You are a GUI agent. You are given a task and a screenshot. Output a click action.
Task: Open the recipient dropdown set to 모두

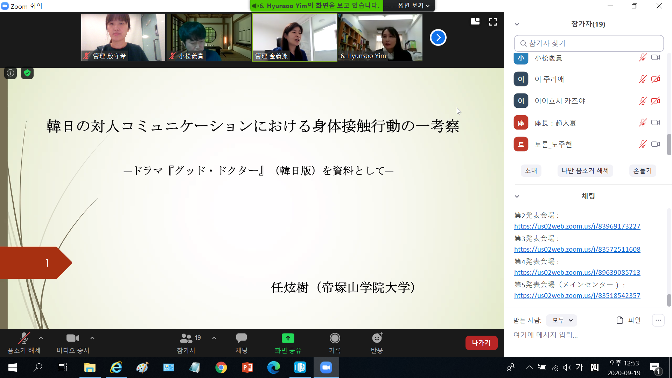tap(562, 320)
